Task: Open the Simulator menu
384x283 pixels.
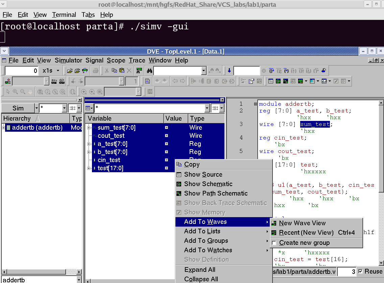Action: click(x=68, y=60)
